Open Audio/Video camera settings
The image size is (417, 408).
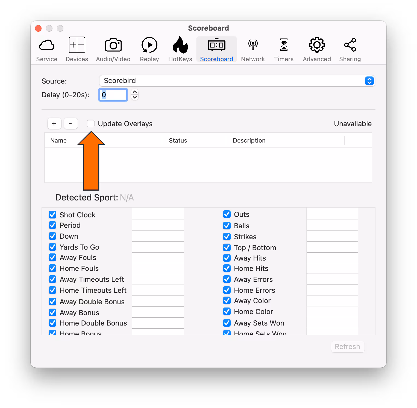113,50
